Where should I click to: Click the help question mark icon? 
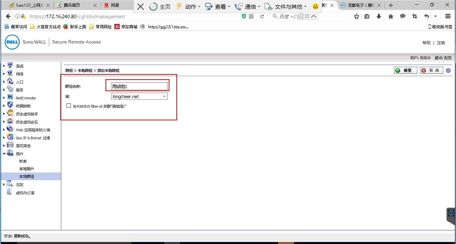coord(448,70)
